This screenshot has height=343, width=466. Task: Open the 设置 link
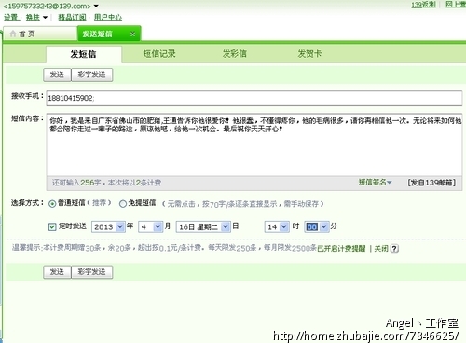pos(11,17)
